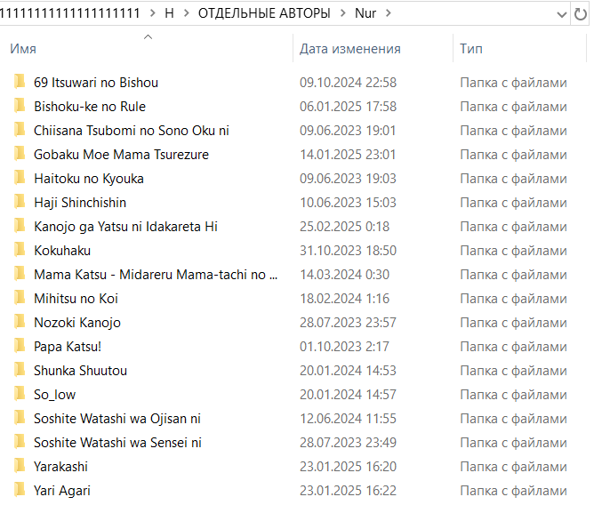Select the Yari Agari folder name

(x=61, y=491)
